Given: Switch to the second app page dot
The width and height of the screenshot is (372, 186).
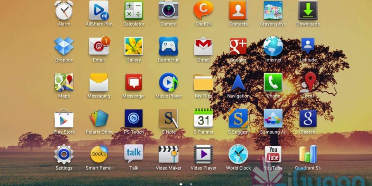Looking at the screenshot, I should click(x=191, y=184).
